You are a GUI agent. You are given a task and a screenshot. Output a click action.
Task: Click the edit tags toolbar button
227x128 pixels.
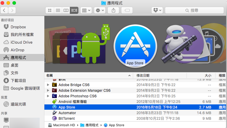(x=127, y=10)
